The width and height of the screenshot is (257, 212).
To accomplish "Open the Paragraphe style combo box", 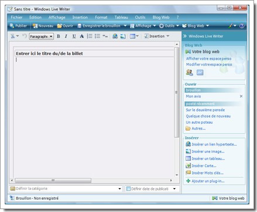I will [x=41, y=36].
